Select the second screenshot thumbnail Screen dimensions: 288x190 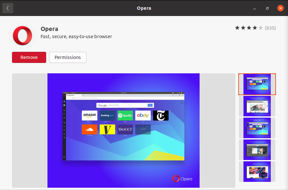257,106
